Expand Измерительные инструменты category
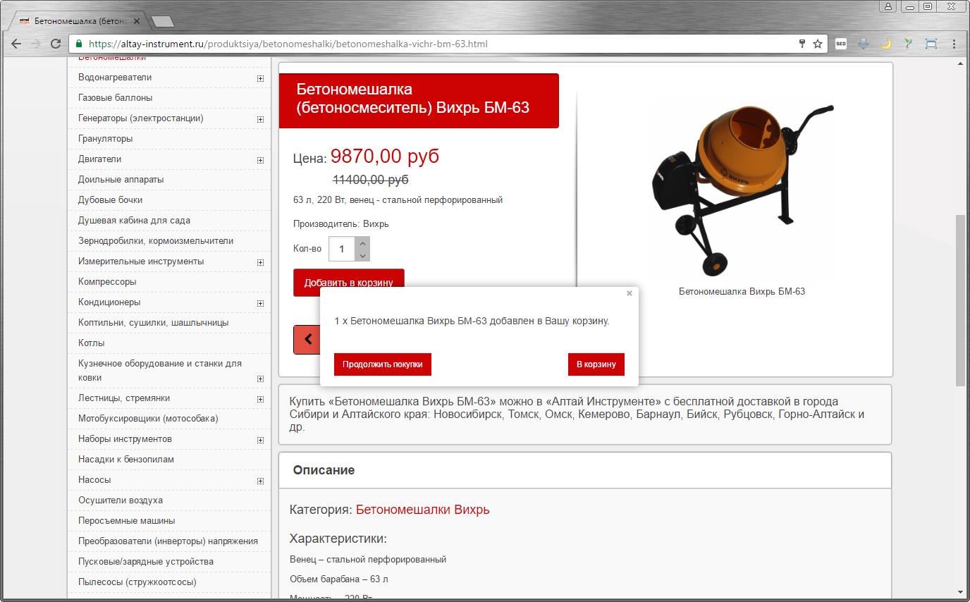This screenshot has height=602, width=970. (x=260, y=262)
